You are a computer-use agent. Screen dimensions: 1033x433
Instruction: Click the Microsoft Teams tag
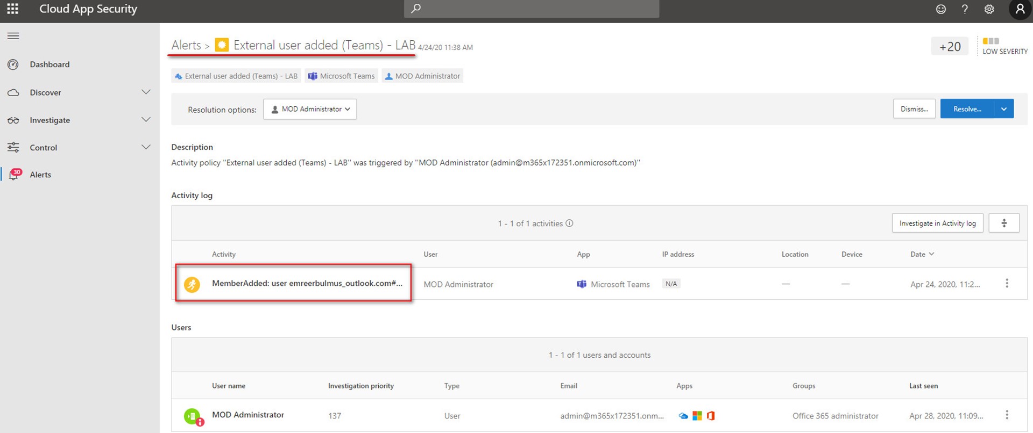click(341, 76)
